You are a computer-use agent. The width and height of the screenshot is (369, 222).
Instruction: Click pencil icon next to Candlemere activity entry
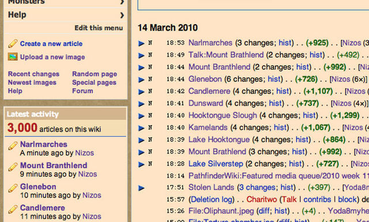point(13,209)
